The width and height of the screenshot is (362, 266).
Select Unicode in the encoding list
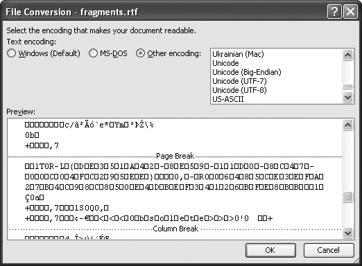[225, 63]
